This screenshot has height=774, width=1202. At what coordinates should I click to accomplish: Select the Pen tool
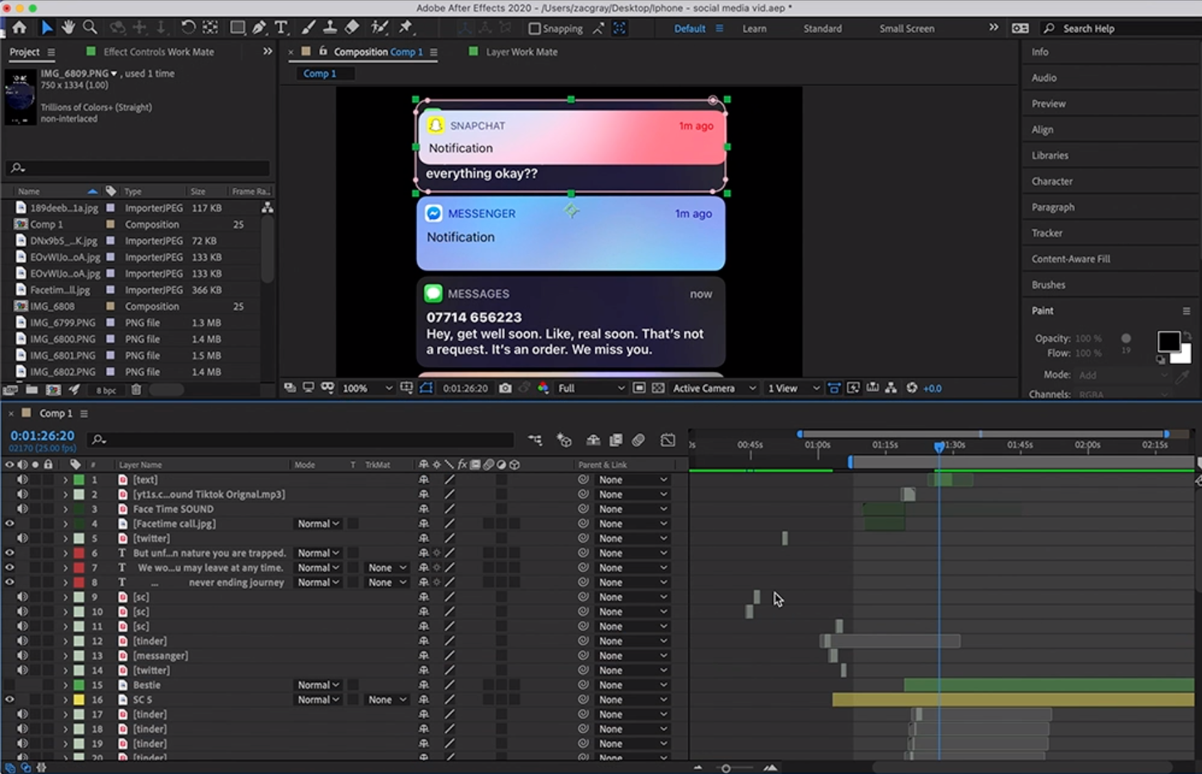click(x=259, y=27)
